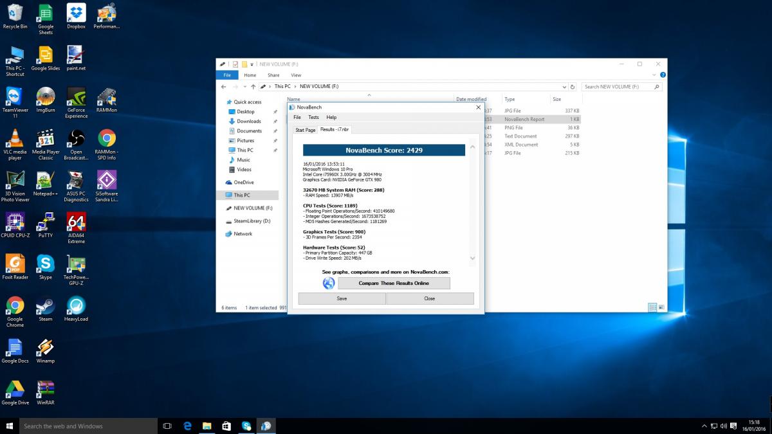Select Quick access in navigation pane
The height and width of the screenshot is (434, 772).
[x=247, y=102]
